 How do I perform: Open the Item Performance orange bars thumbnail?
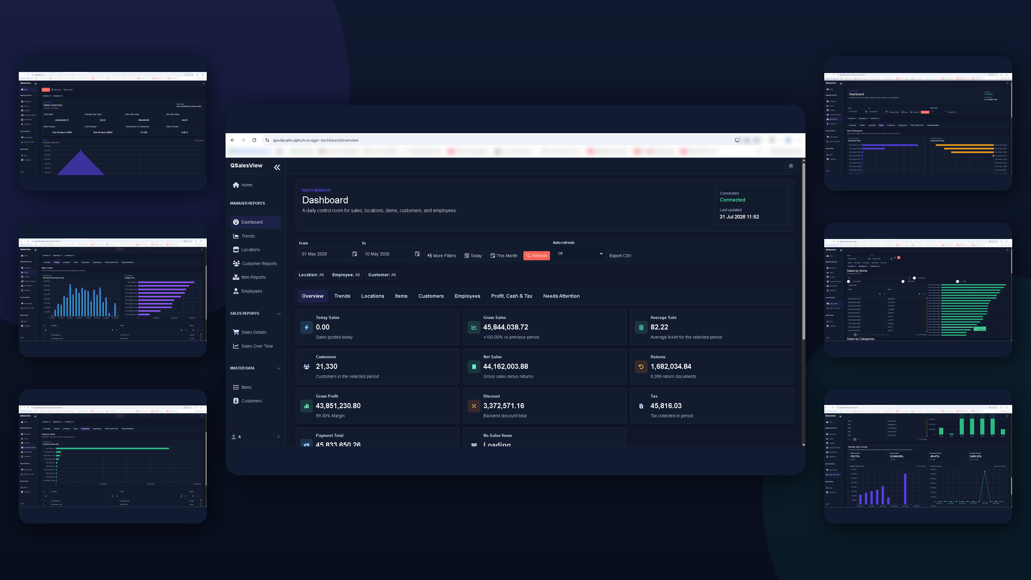[918, 124]
